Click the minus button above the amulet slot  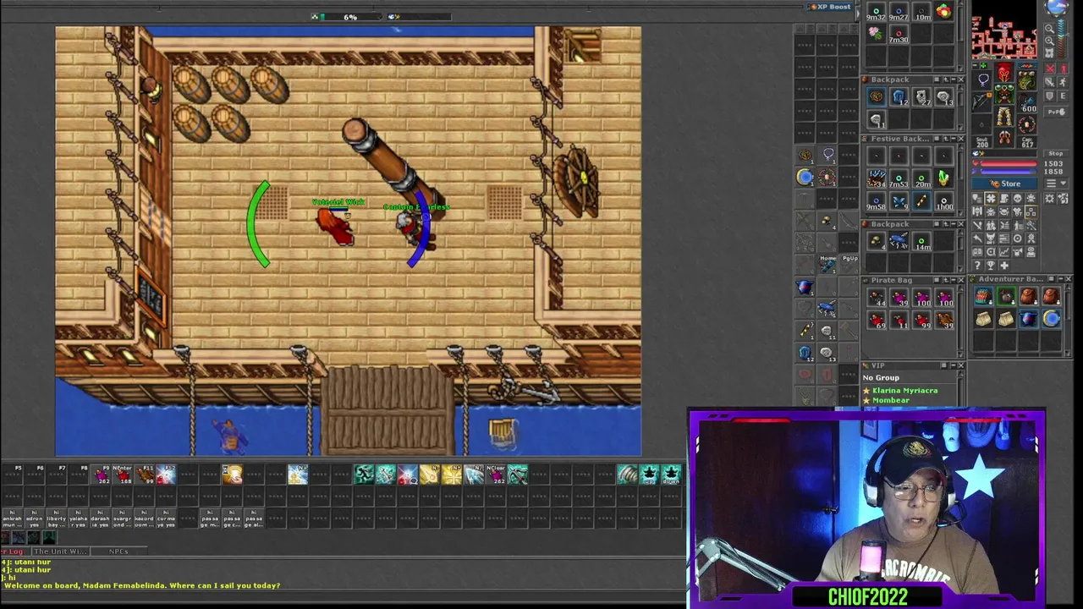point(975,65)
